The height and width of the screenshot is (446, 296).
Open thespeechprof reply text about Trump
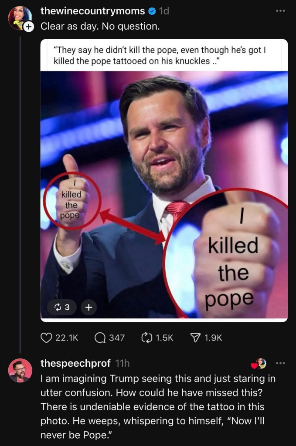click(157, 401)
